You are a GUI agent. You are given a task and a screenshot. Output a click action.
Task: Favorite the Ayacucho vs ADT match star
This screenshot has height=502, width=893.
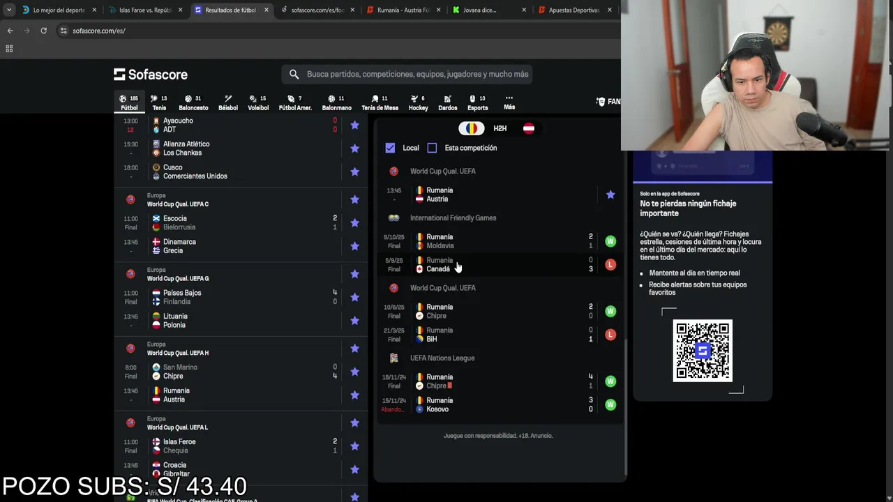tap(354, 125)
